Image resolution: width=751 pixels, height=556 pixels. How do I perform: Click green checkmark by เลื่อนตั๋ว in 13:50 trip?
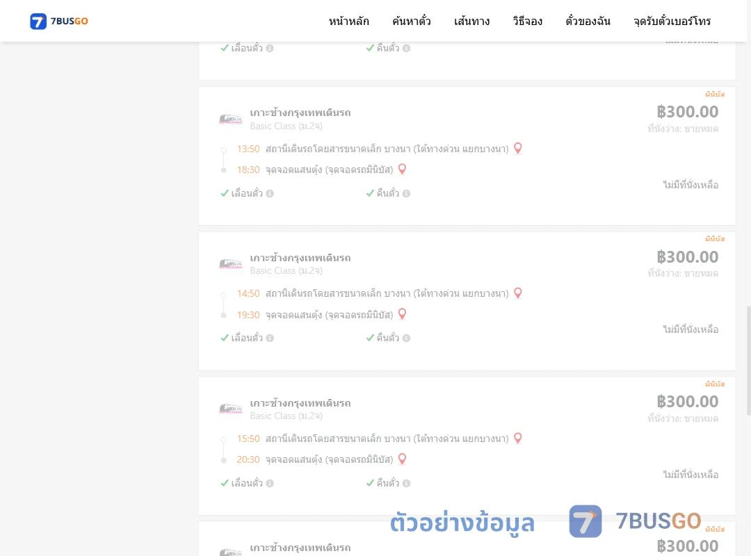coord(224,193)
